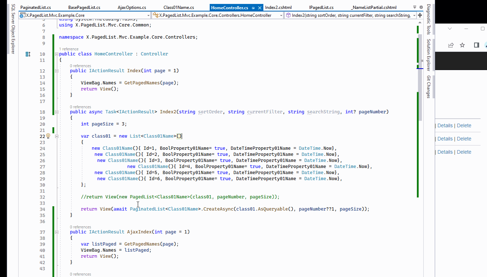
Task: Open the Solution Explorer side tab
Action: tap(428, 55)
